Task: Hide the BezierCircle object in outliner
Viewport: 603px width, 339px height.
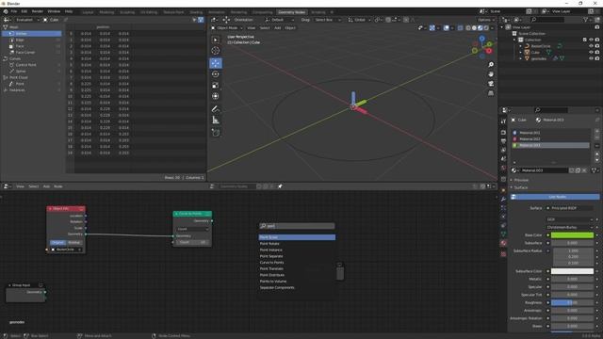Action: pos(591,46)
